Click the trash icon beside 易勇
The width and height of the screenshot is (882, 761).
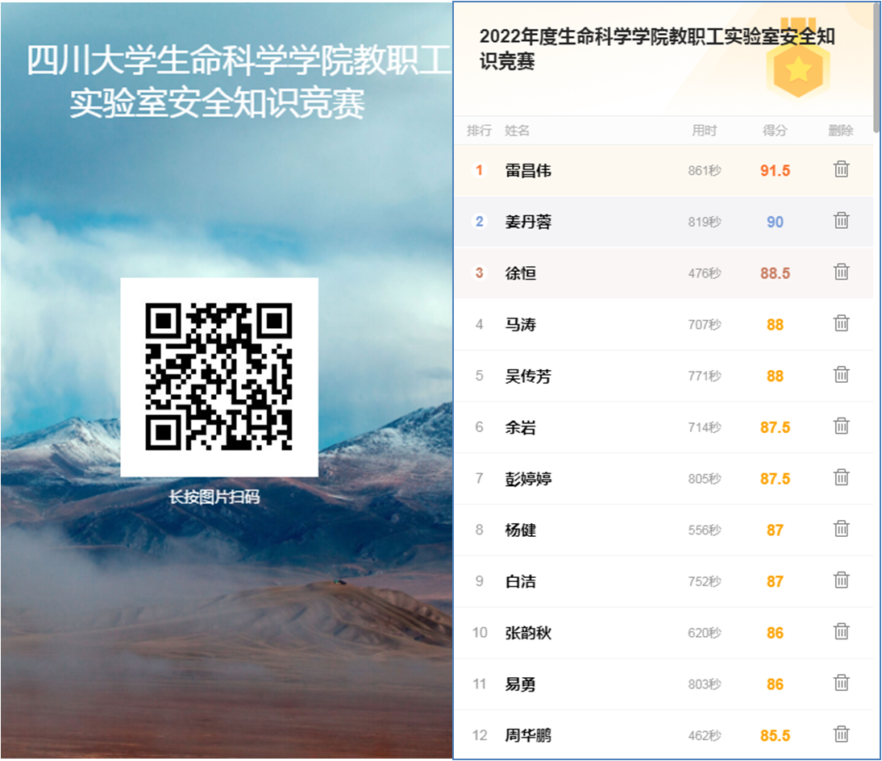(x=841, y=684)
